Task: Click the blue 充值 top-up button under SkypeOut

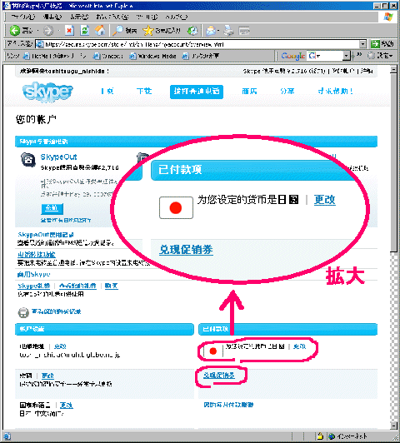Action: click(x=52, y=208)
